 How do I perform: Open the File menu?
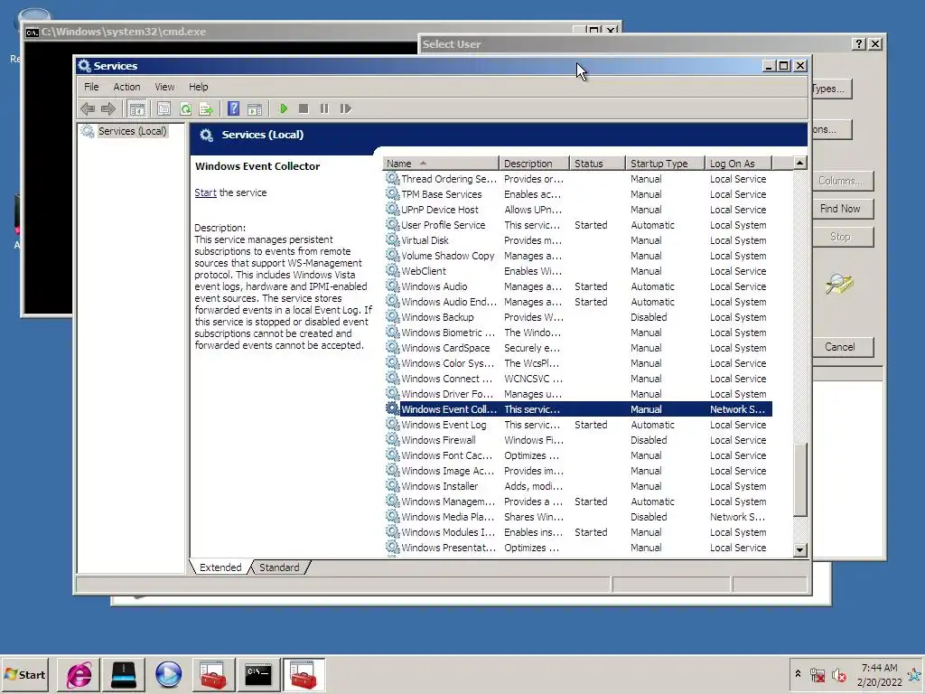click(91, 87)
